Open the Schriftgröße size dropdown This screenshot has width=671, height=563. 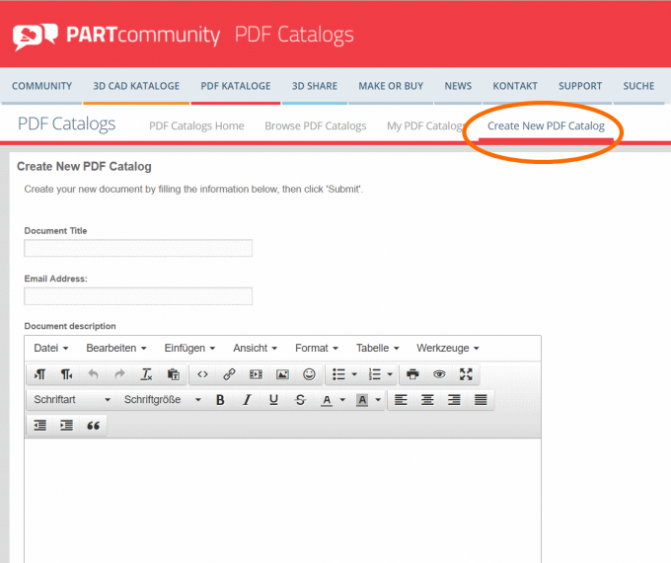162,400
